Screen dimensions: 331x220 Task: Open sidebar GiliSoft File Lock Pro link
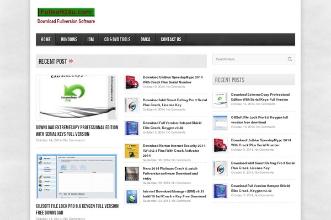click(259, 120)
